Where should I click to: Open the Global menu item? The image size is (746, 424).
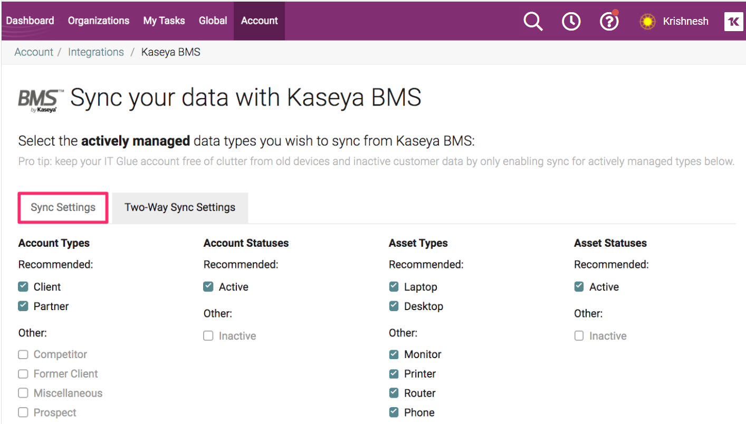coord(213,21)
